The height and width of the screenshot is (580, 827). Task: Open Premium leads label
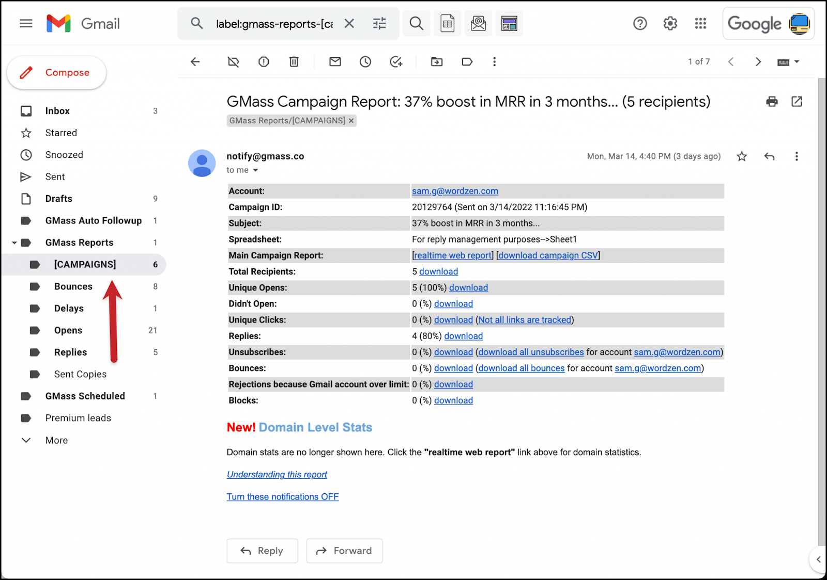[x=84, y=418]
